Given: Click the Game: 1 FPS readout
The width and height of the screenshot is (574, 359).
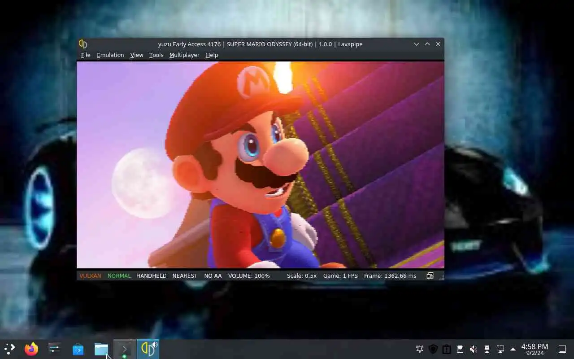Looking at the screenshot, I should [x=340, y=276].
